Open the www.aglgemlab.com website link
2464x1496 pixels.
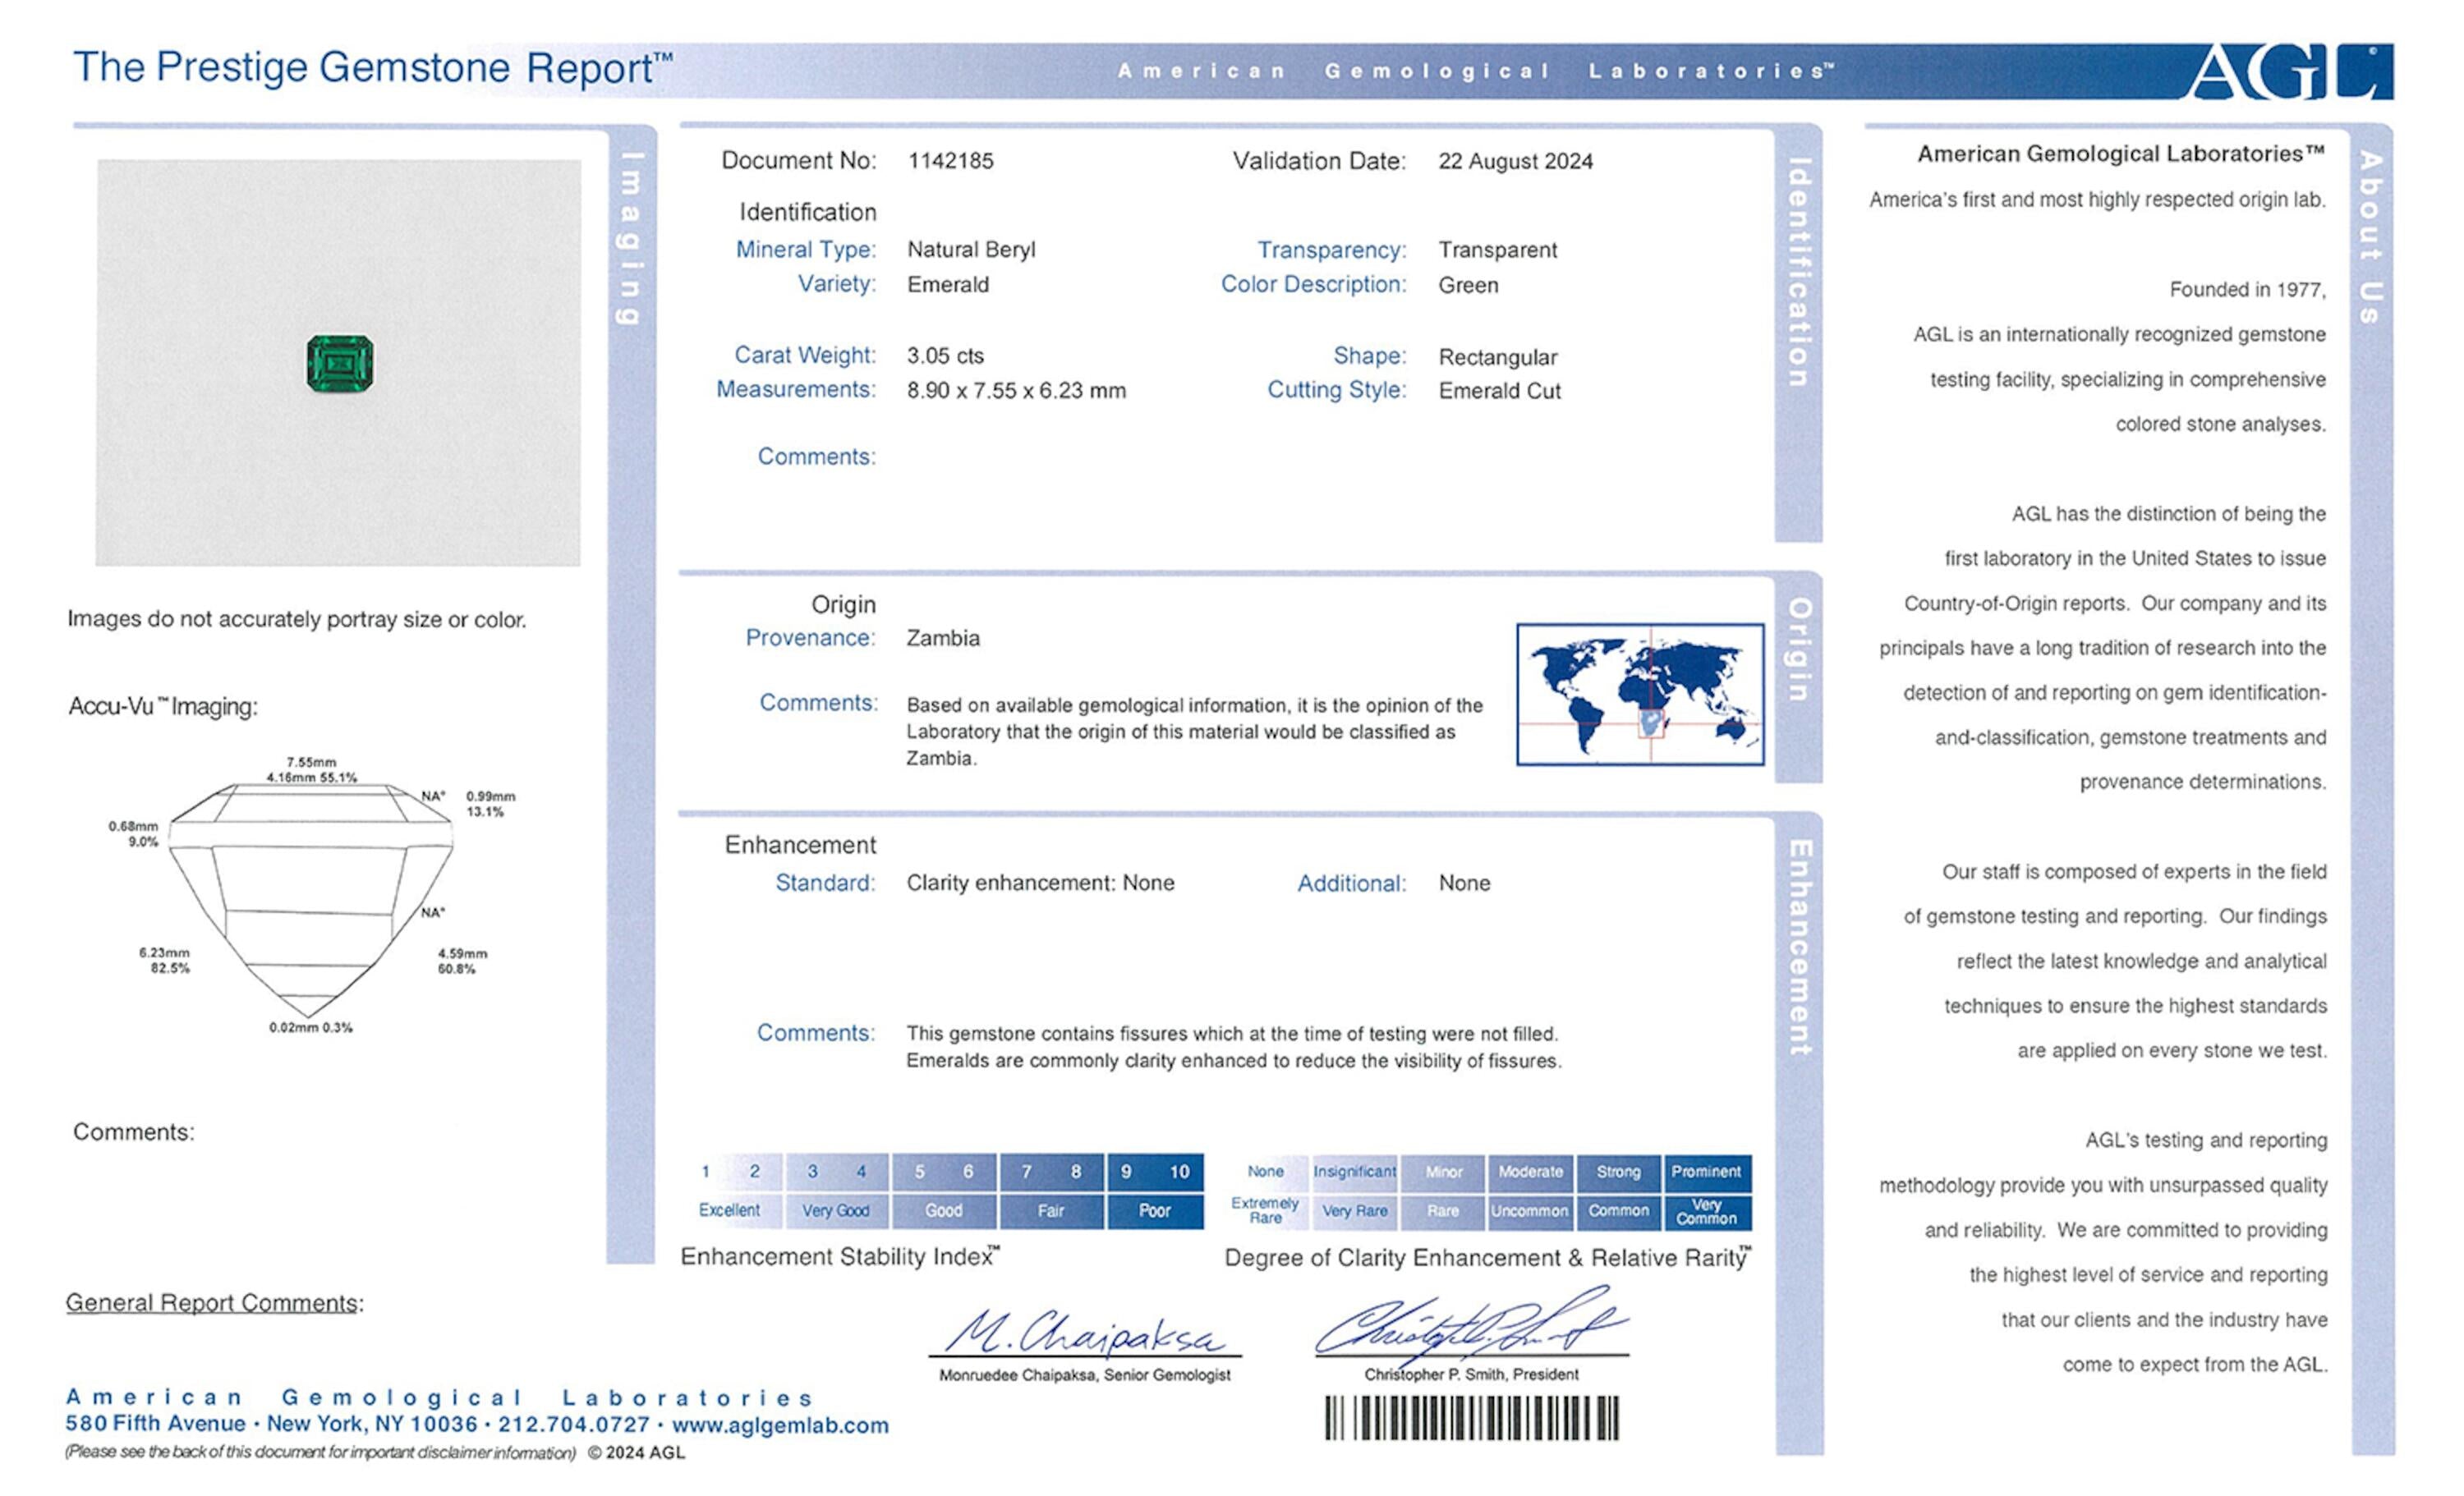coord(780,1425)
